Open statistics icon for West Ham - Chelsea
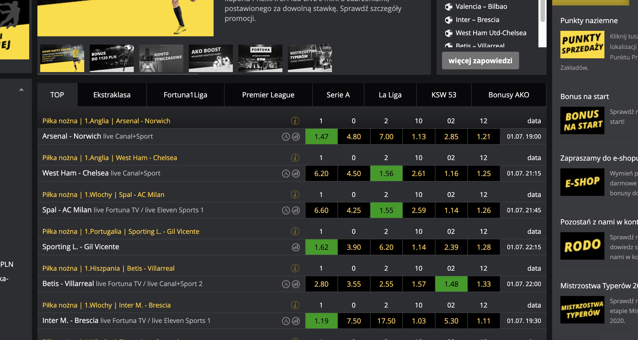The width and height of the screenshot is (638, 340). click(x=296, y=174)
